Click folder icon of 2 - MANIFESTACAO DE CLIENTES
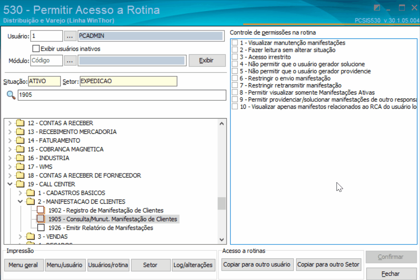 (x=30, y=202)
